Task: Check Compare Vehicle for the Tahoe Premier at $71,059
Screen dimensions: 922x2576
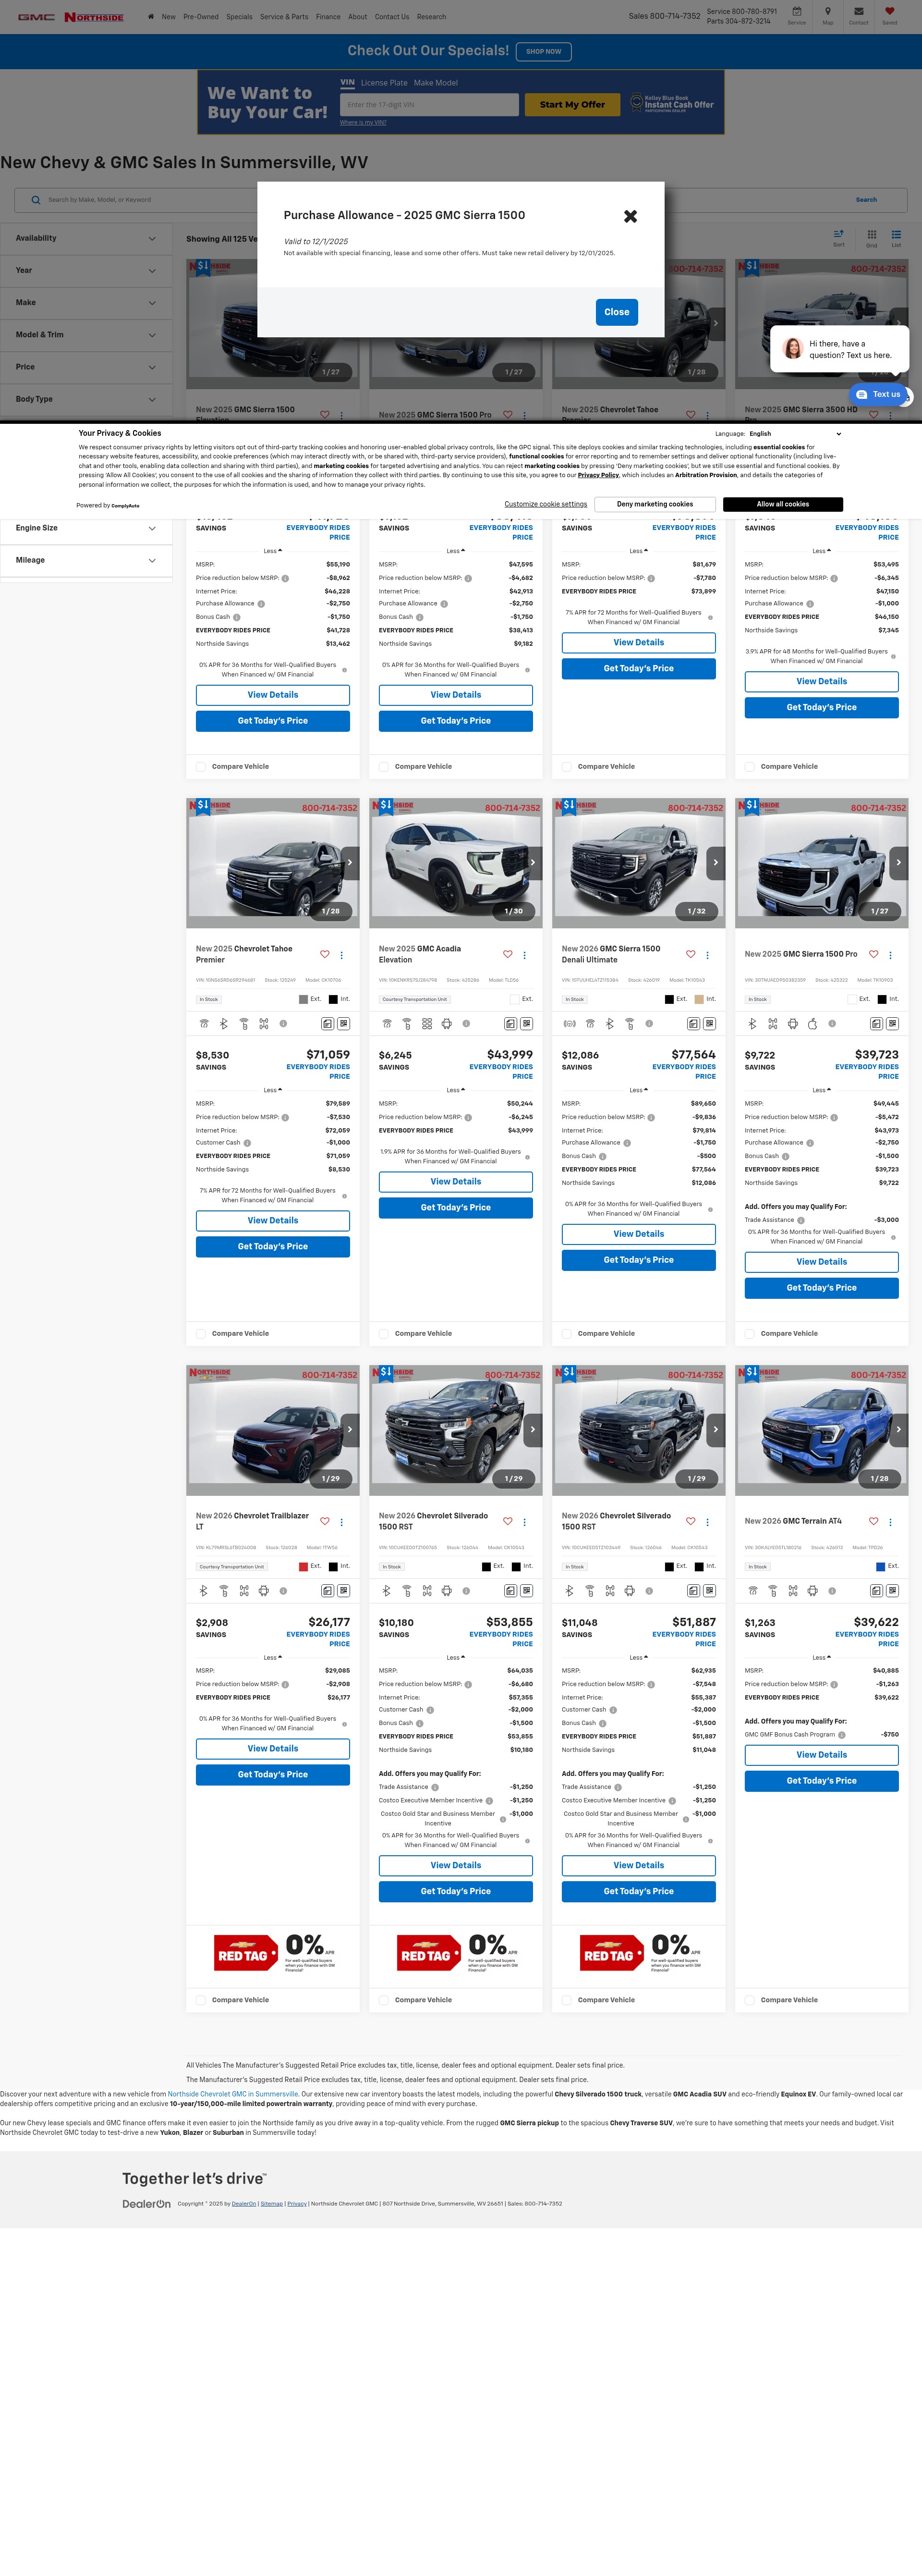Action: (x=201, y=1333)
